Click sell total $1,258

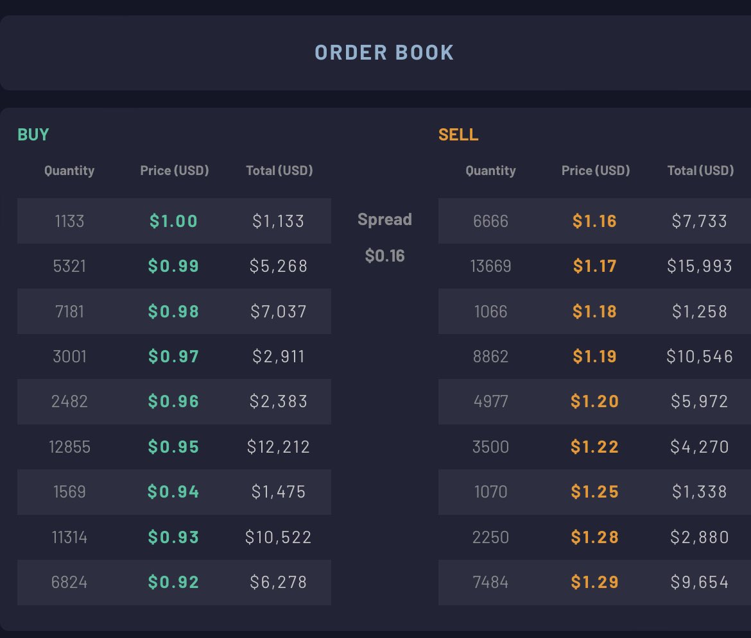699,312
